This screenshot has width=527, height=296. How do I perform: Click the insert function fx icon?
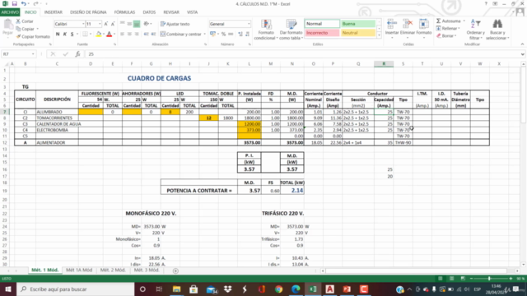click(x=77, y=54)
